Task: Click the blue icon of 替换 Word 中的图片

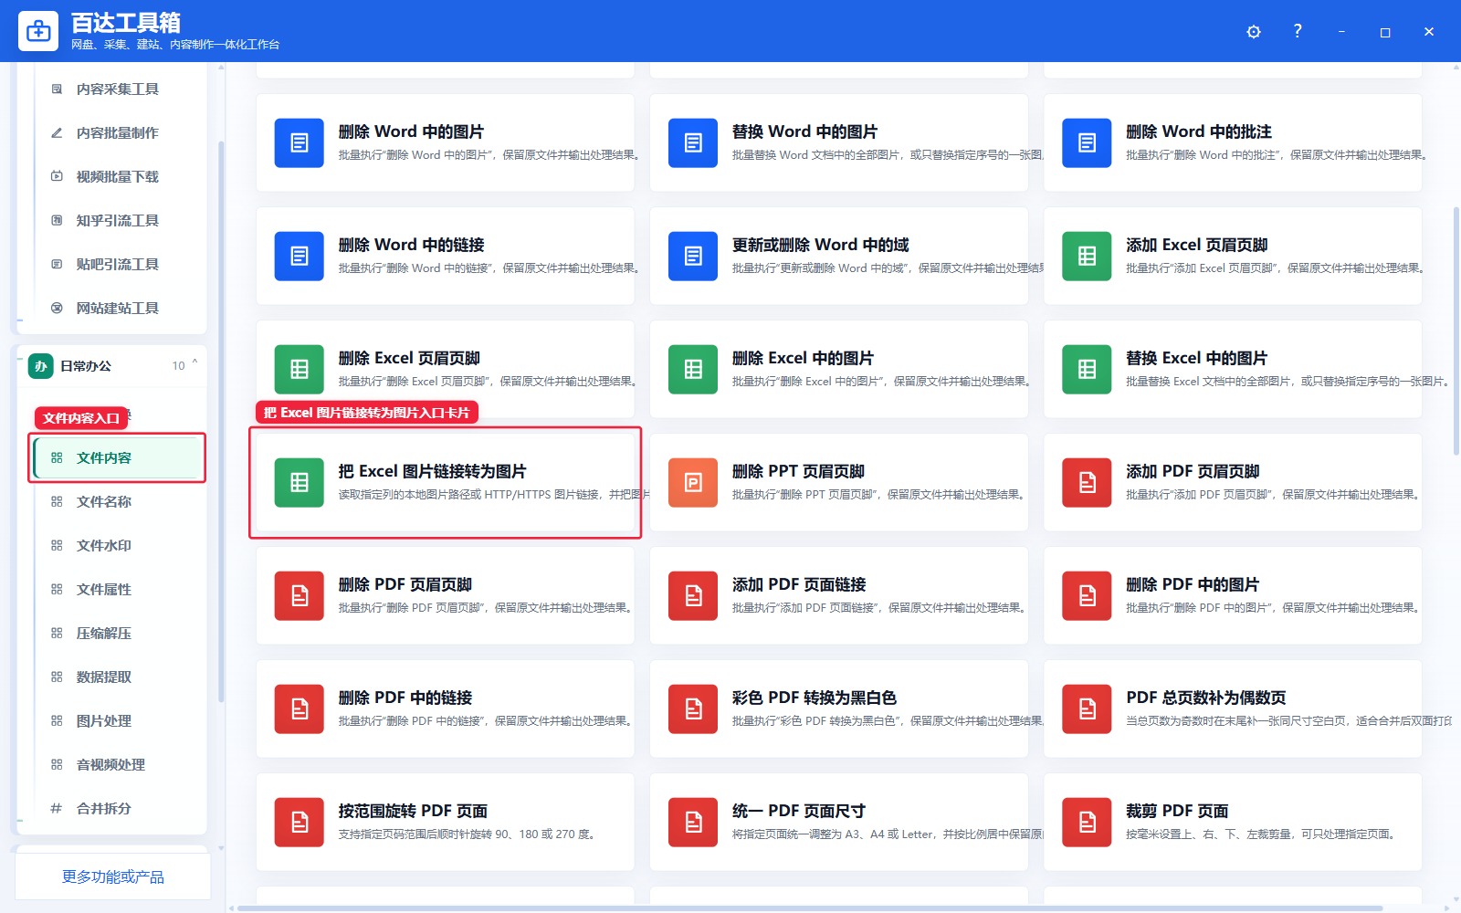Action: click(693, 142)
